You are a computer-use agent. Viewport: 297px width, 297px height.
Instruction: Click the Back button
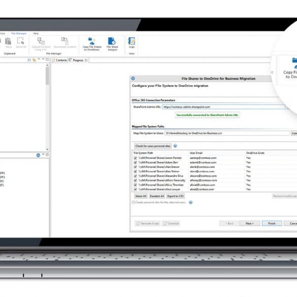[229, 223]
